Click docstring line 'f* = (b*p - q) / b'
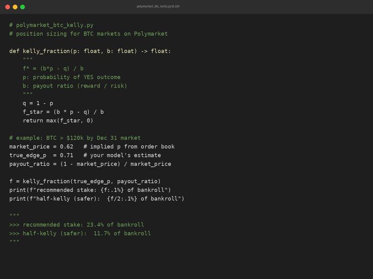Image resolution: width=373 pixels, height=279 pixels. click(53, 68)
